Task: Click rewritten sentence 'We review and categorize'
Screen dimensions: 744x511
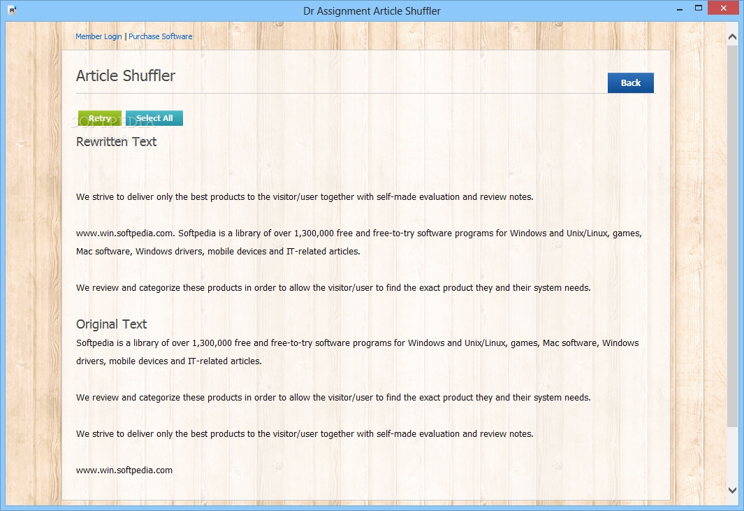Action: (x=333, y=288)
